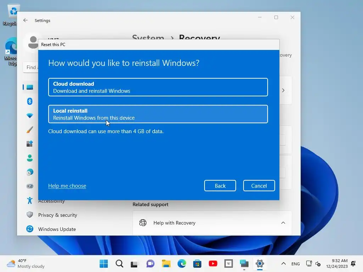Open Windows Update sync icon

(x=30, y=229)
